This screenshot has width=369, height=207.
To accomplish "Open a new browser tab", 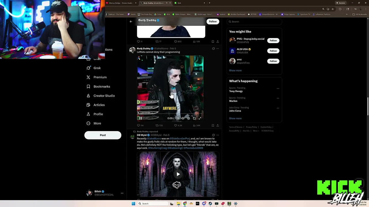I will click(210, 3).
